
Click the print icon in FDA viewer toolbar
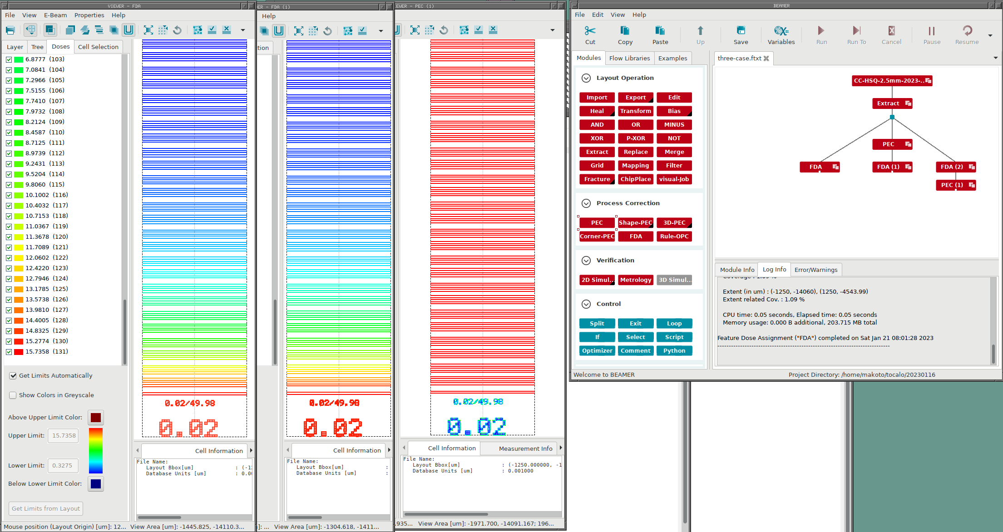click(x=10, y=30)
